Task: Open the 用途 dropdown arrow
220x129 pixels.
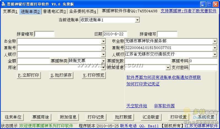Action: [103, 67]
